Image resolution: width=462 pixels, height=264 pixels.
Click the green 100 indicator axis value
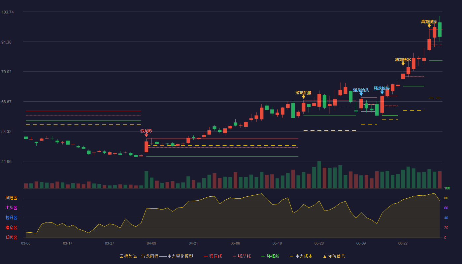click(x=447, y=188)
